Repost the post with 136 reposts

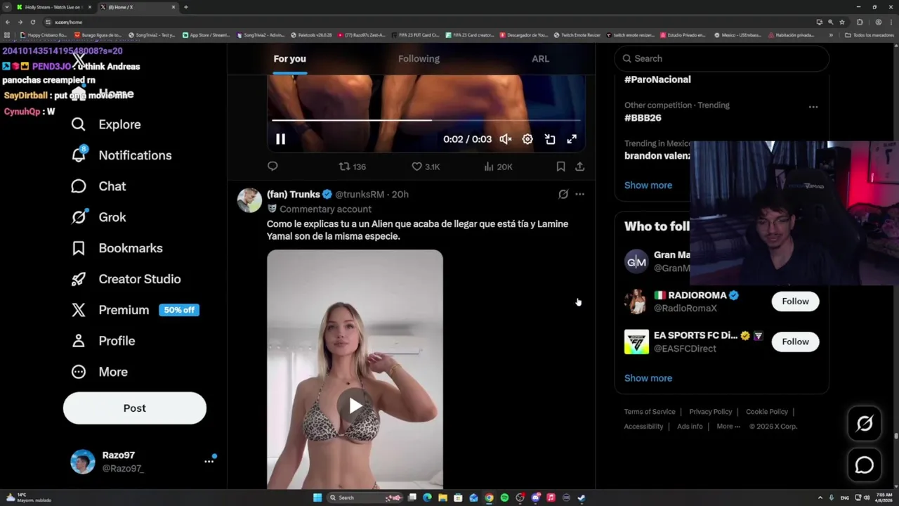click(x=353, y=167)
